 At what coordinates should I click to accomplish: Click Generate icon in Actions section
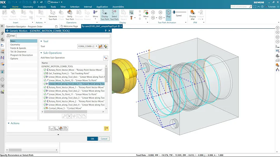click(51, 129)
